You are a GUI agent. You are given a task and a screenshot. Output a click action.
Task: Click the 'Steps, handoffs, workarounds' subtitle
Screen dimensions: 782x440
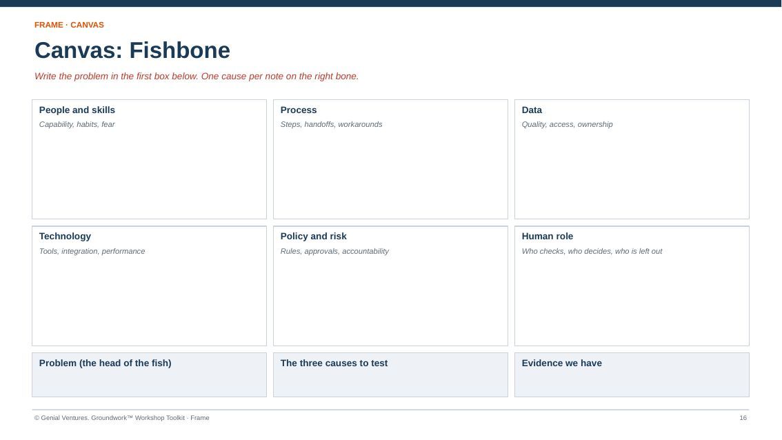331,124
